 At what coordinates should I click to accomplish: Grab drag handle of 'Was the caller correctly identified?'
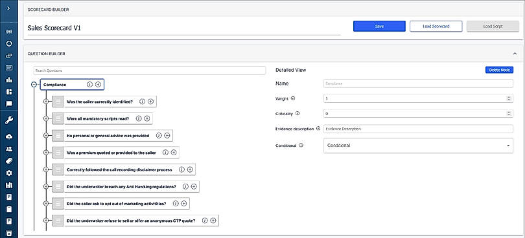(58, 102)
